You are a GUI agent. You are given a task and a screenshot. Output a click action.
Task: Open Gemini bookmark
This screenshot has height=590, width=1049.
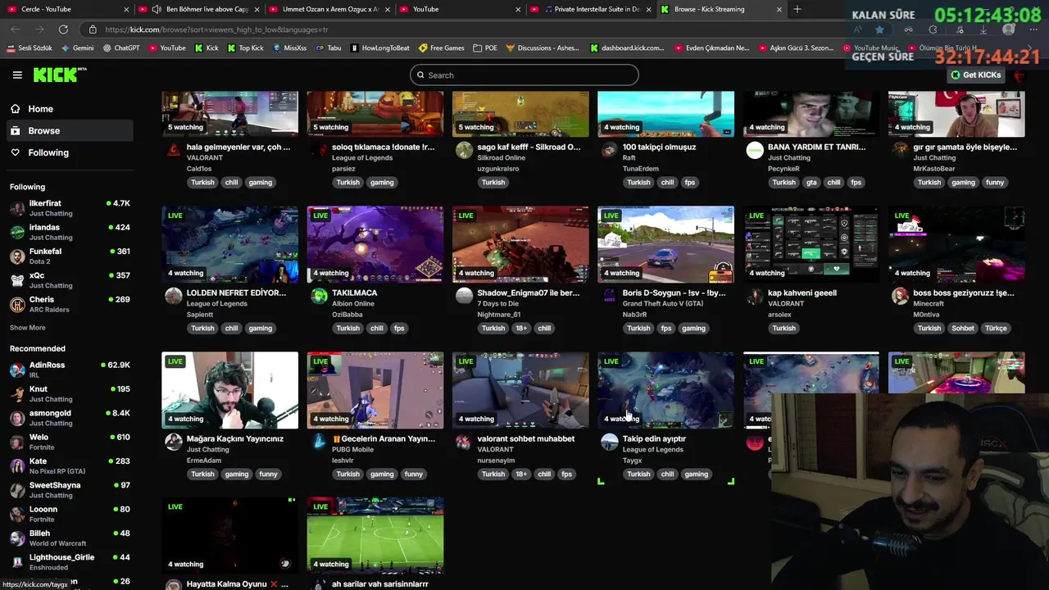(x=77, y=48)
